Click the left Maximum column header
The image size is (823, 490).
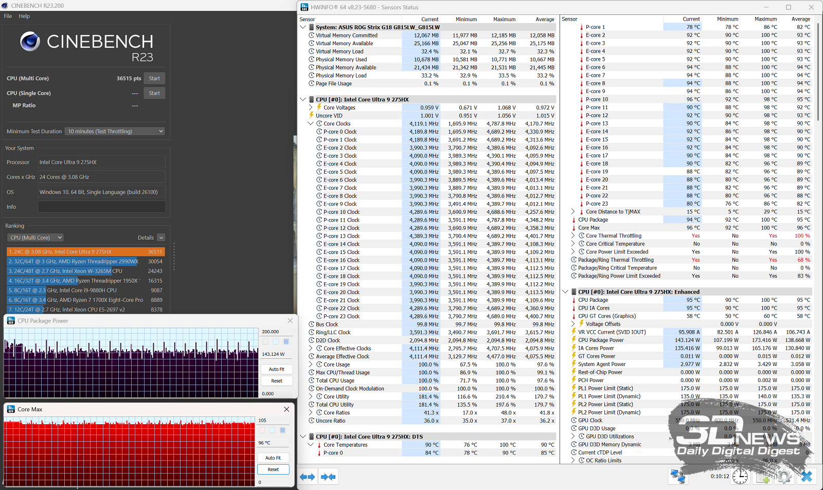(504, 19)
